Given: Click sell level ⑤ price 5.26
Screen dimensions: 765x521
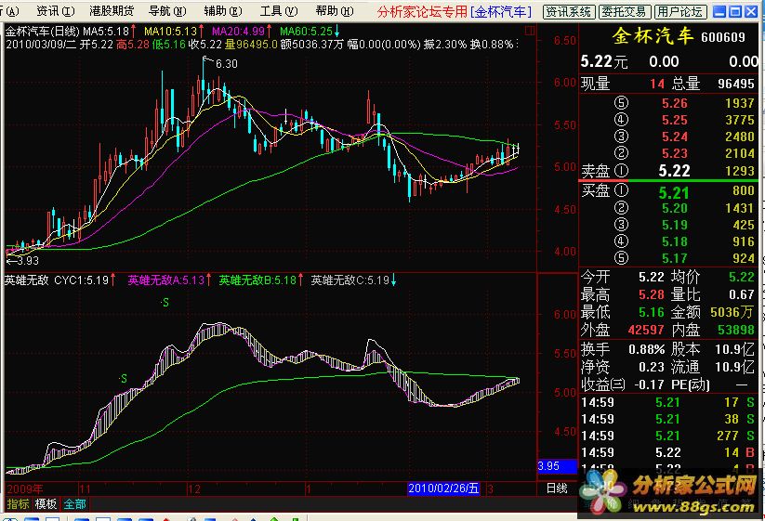Looking at the screenshot, I should pyautogui.click(x=674, y=103).
